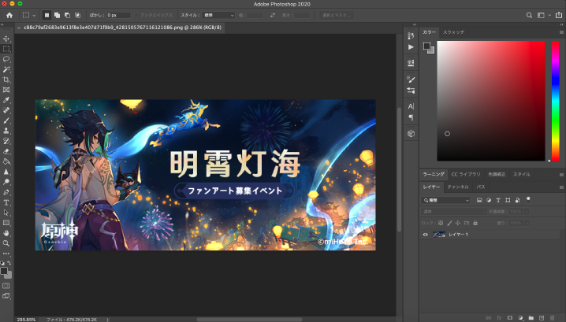Toggle pixel layer filter icon
The image size is (566, 322).
point(479,200)
